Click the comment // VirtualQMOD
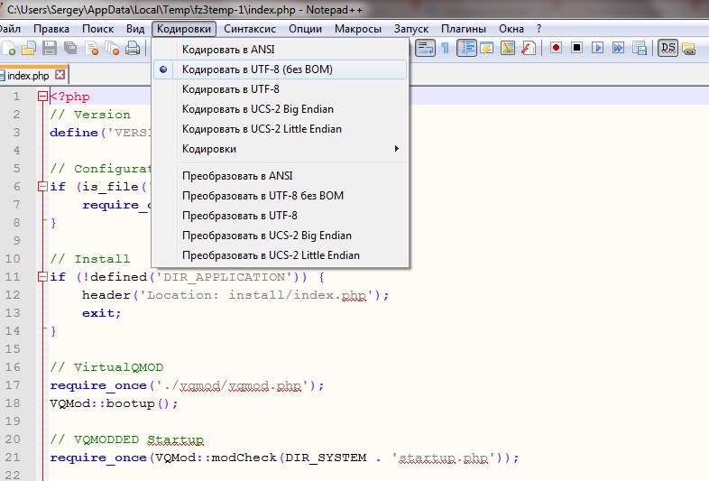This screenshot has width=709, height=481. 106,367
